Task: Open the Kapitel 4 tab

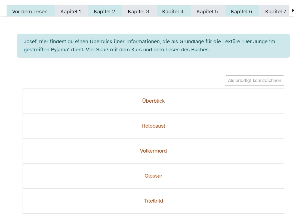Action: [173, 11]
